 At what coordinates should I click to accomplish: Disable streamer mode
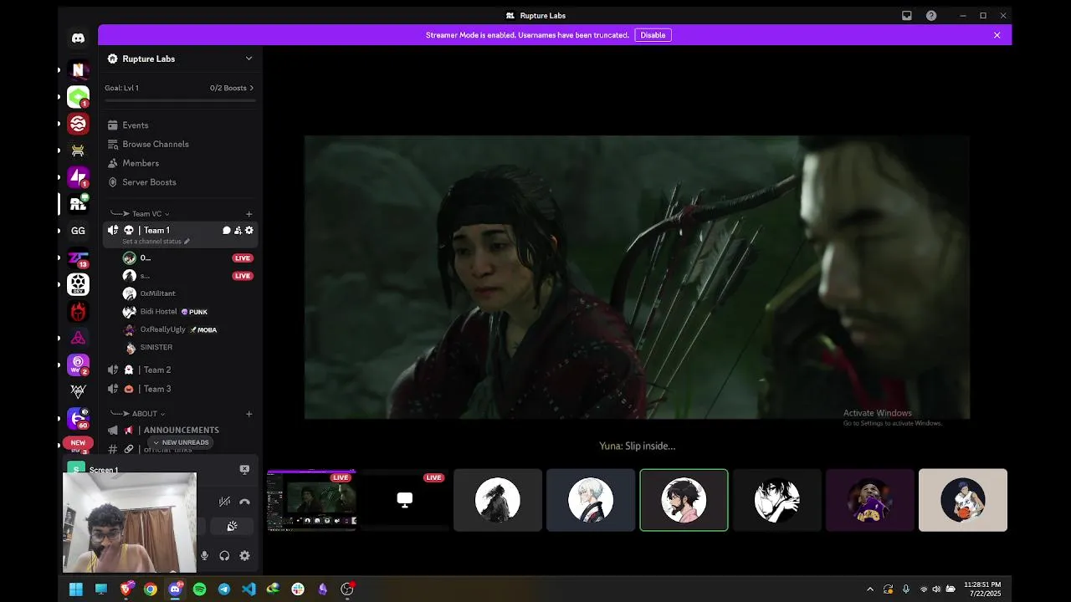653,35
